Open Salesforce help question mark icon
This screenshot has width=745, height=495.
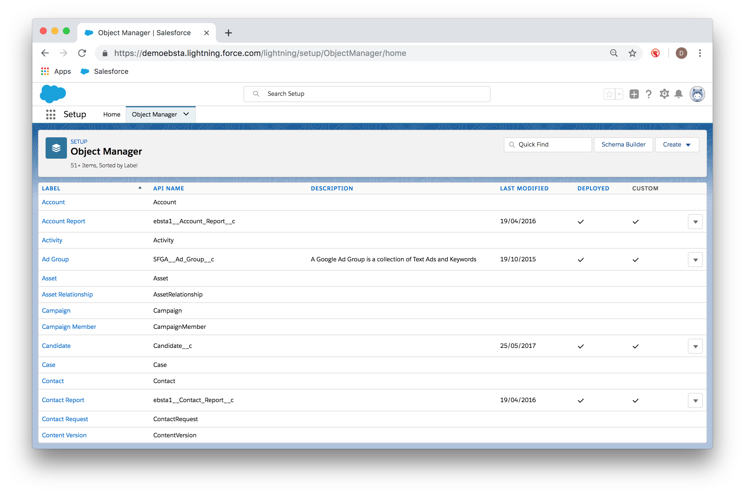(x=648, y=94)
